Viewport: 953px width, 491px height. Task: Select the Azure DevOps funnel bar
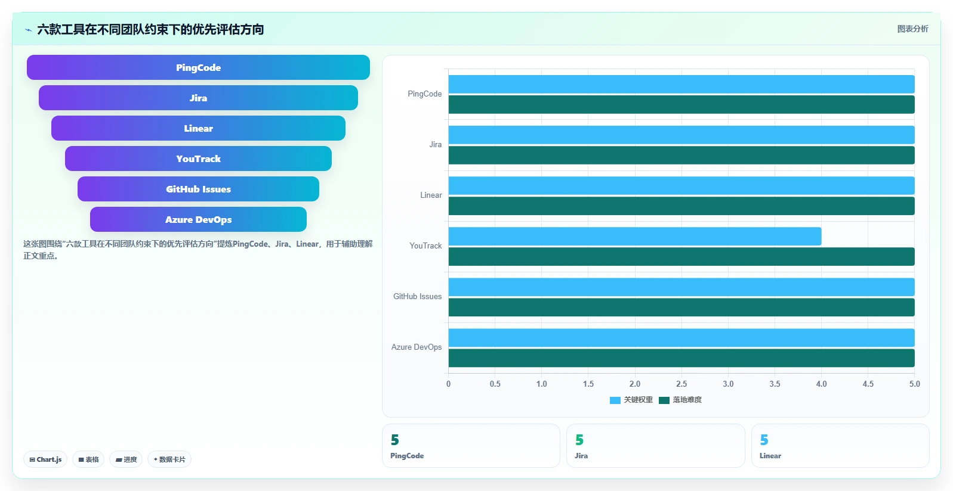(198, 219)
